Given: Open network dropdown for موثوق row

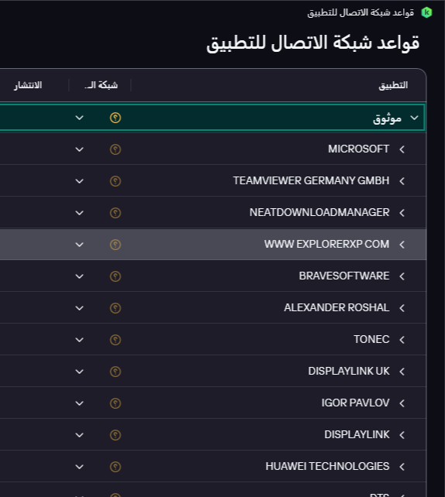Looking at the screenshot, I should 79,118.
